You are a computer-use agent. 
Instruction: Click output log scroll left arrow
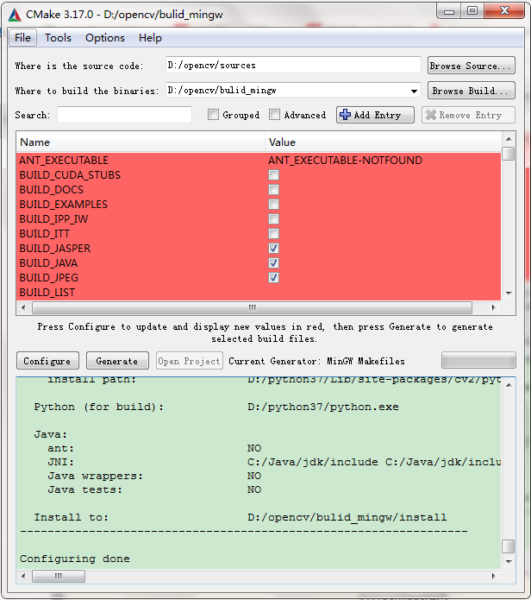click(x=23, y=576)
